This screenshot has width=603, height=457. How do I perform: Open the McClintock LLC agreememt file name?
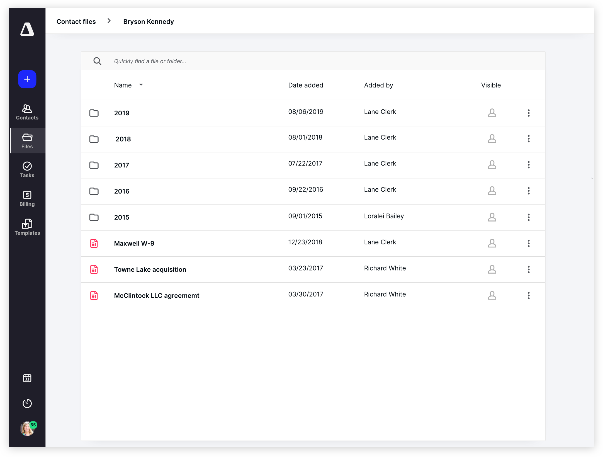coord(157,295)
